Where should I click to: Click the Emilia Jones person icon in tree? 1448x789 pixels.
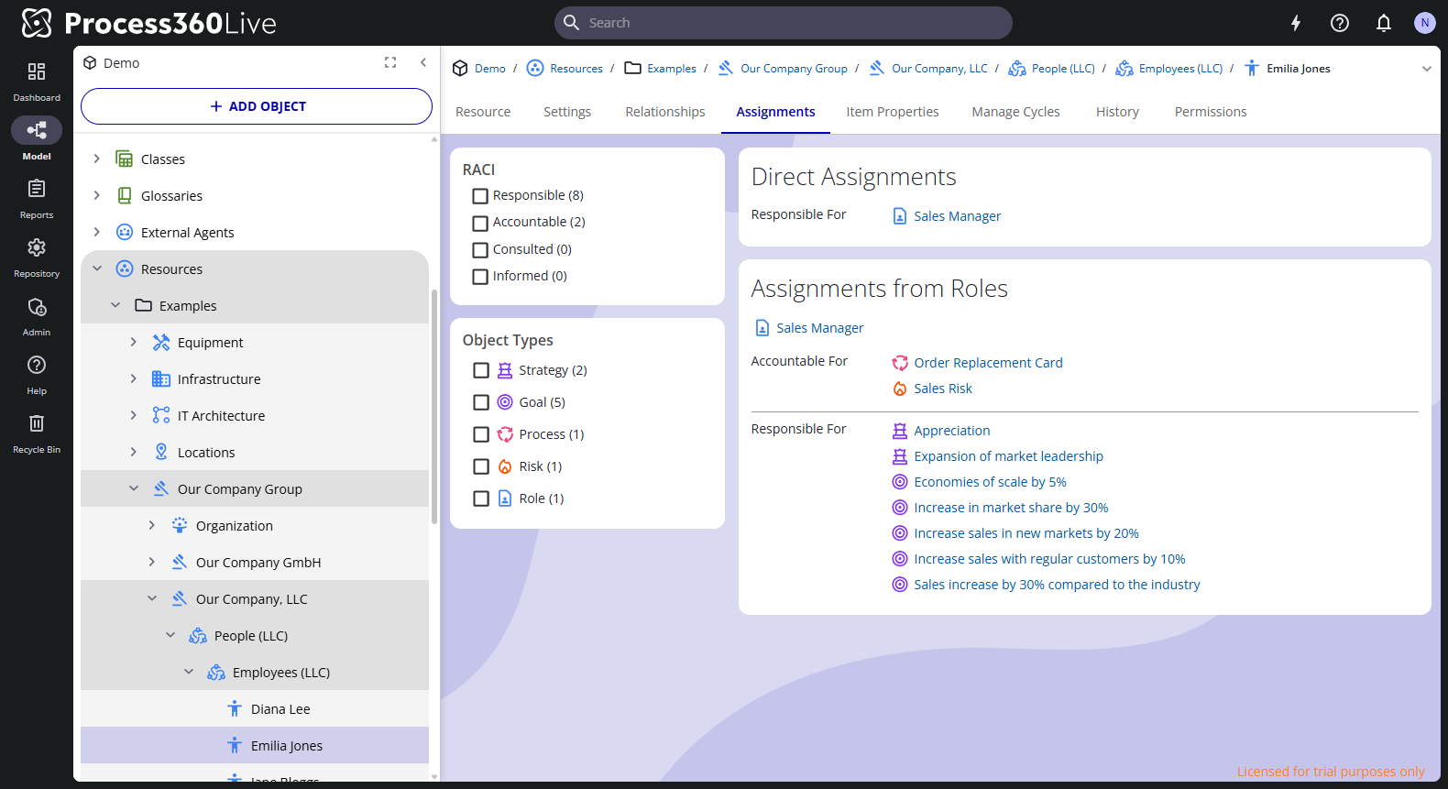point(235,745)
